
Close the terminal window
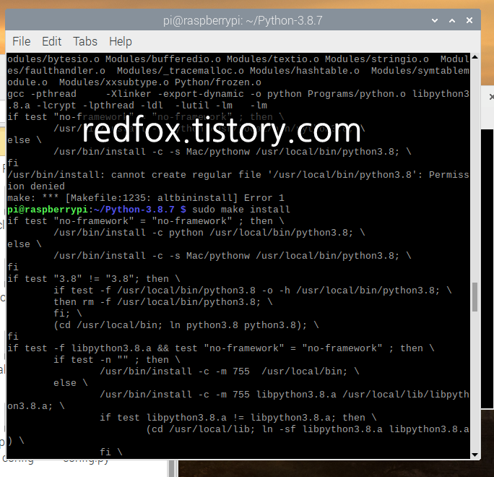(x=469, y=20)
